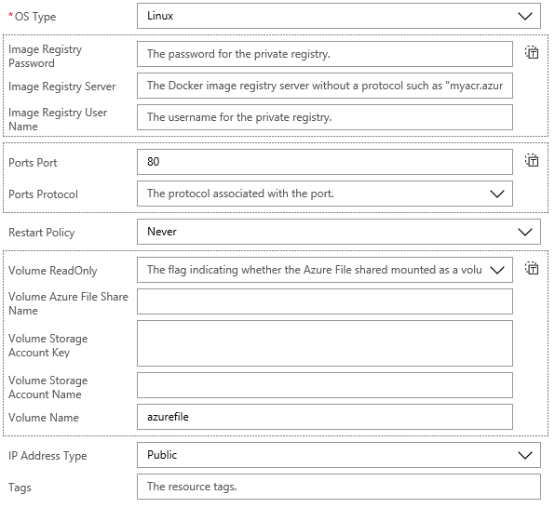Click the delete icon beside Image Registry Password
The height and width of the screenshot is (508, 555).
click(532, 52)
